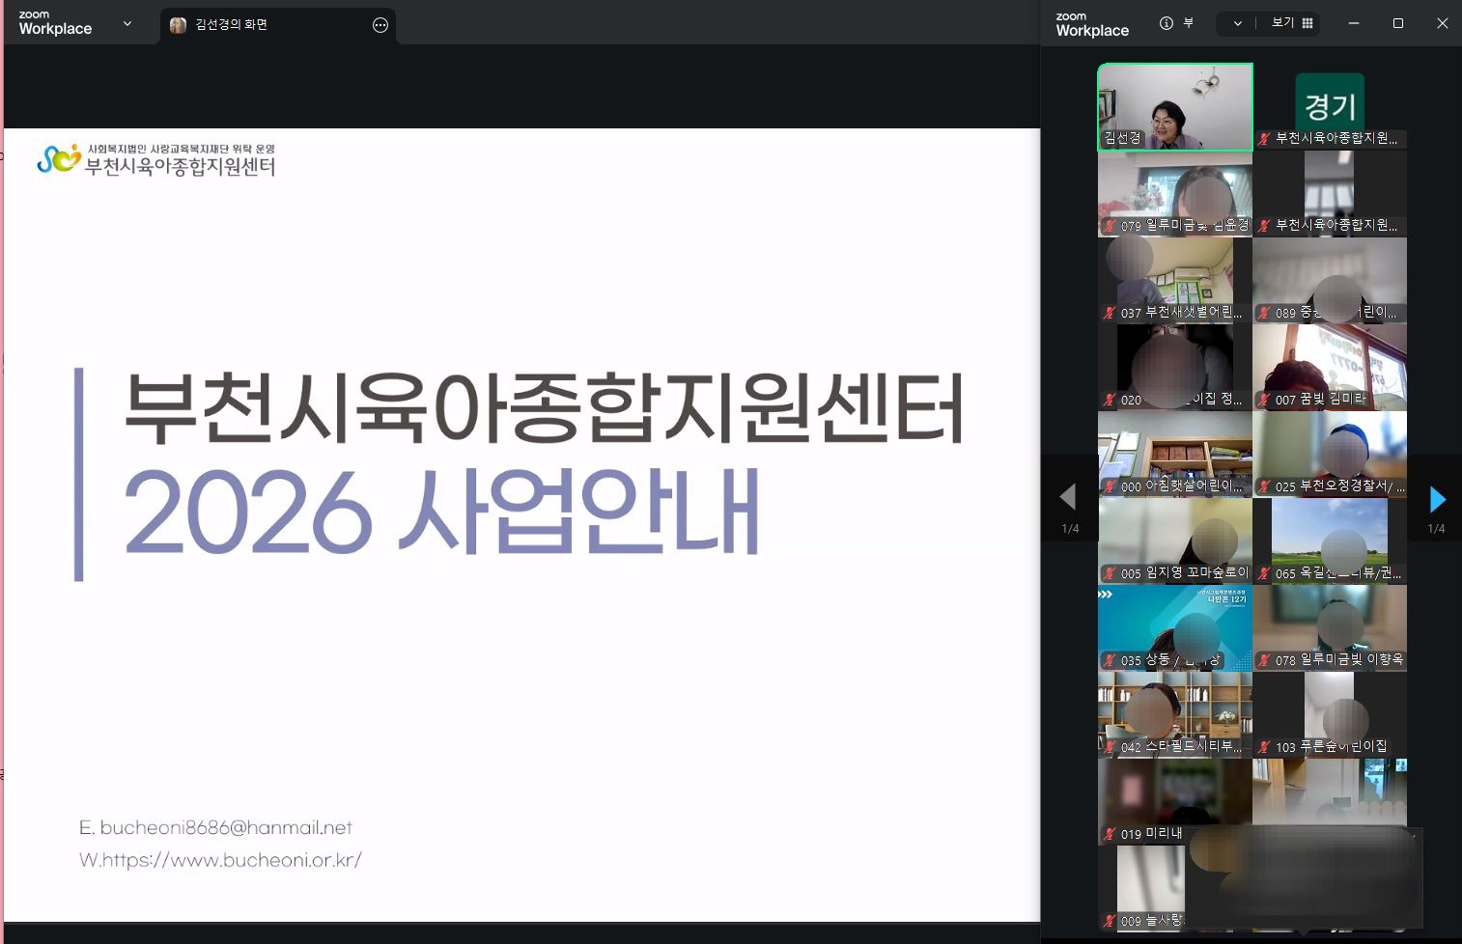This screenshot has width=1462, height=944.
Task: Select 김선경 active speaker video tile
Action: point(1174,107)
